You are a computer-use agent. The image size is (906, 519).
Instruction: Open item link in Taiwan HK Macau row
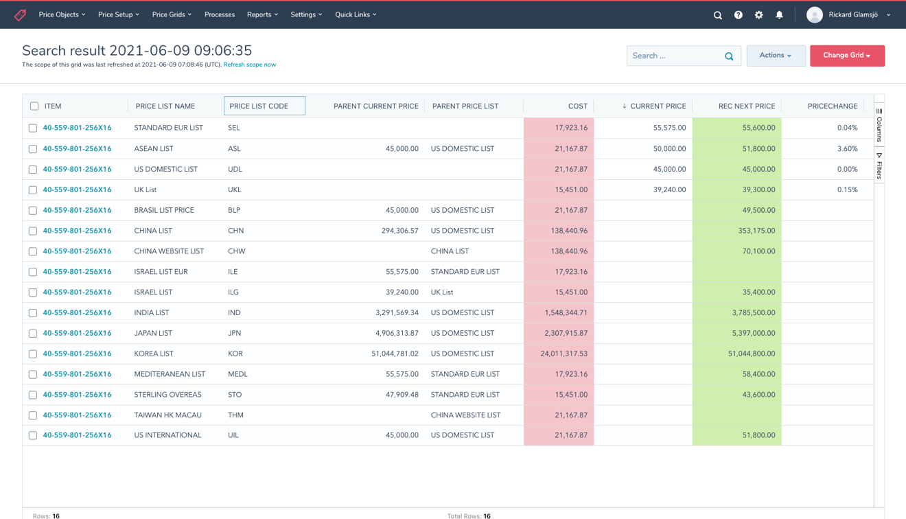click(x=77, y=415)
